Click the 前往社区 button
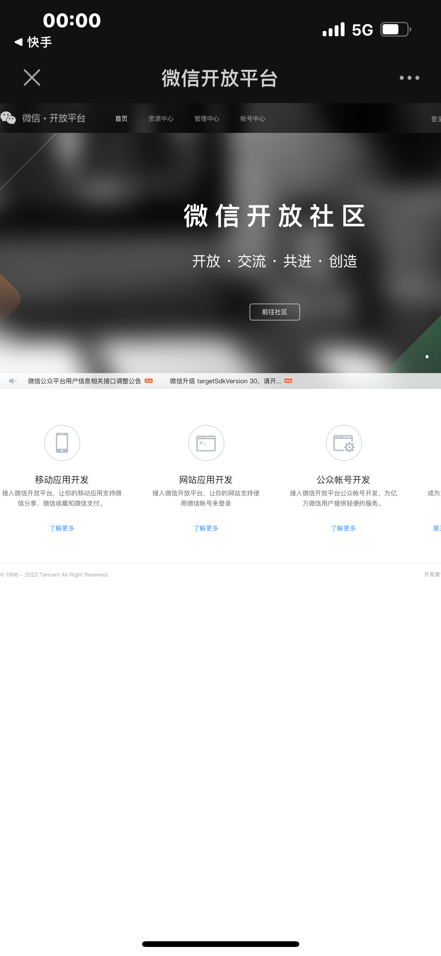 275,312
